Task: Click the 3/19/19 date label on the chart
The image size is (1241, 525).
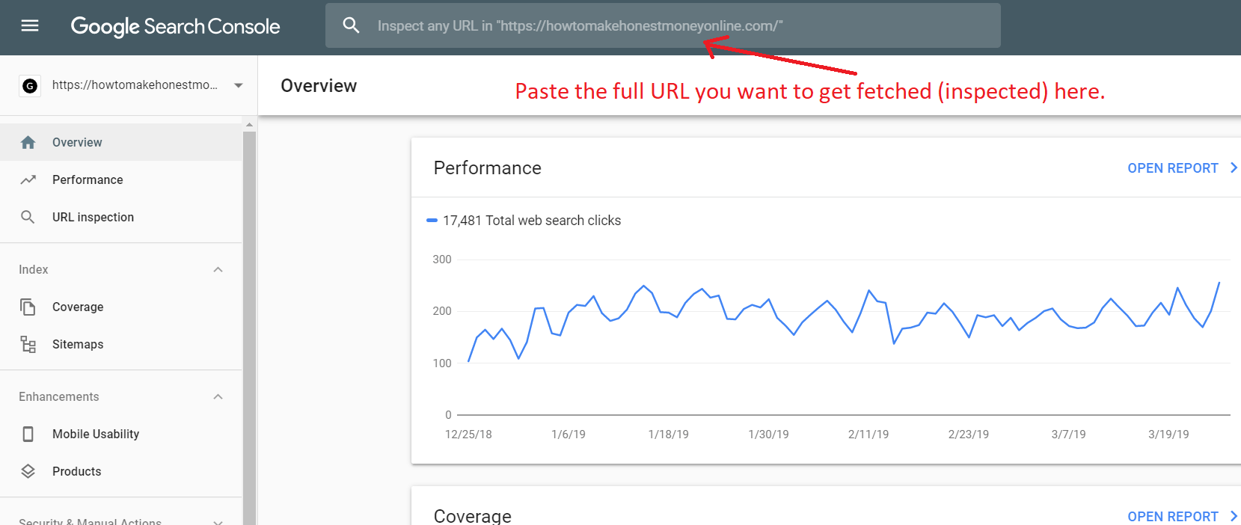Action: click(1168, 435)
